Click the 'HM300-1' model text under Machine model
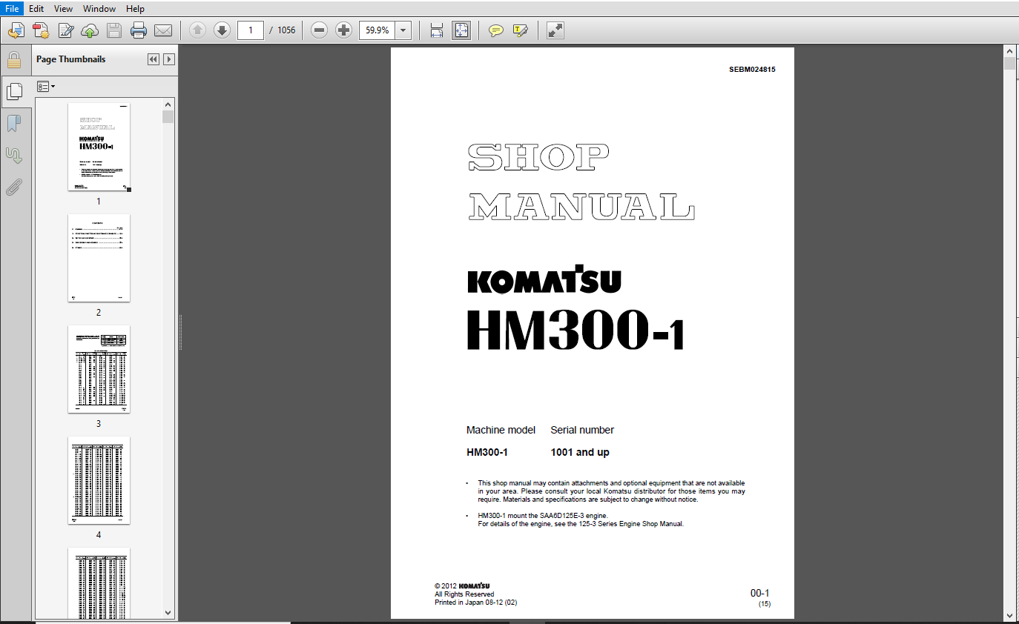Viewport: 1019px width, 624px height. coord(487,452)
